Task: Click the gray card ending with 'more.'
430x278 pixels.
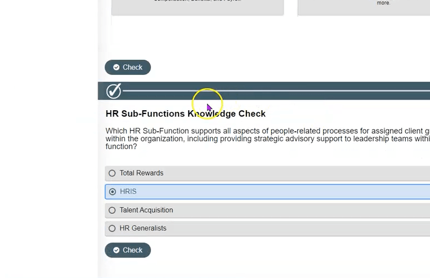Action: click(363, 7)
